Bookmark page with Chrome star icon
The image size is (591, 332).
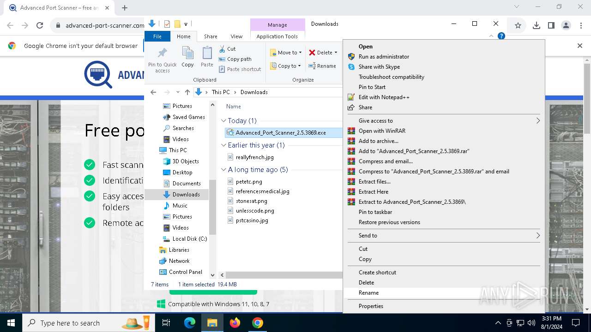pos(518,26)
